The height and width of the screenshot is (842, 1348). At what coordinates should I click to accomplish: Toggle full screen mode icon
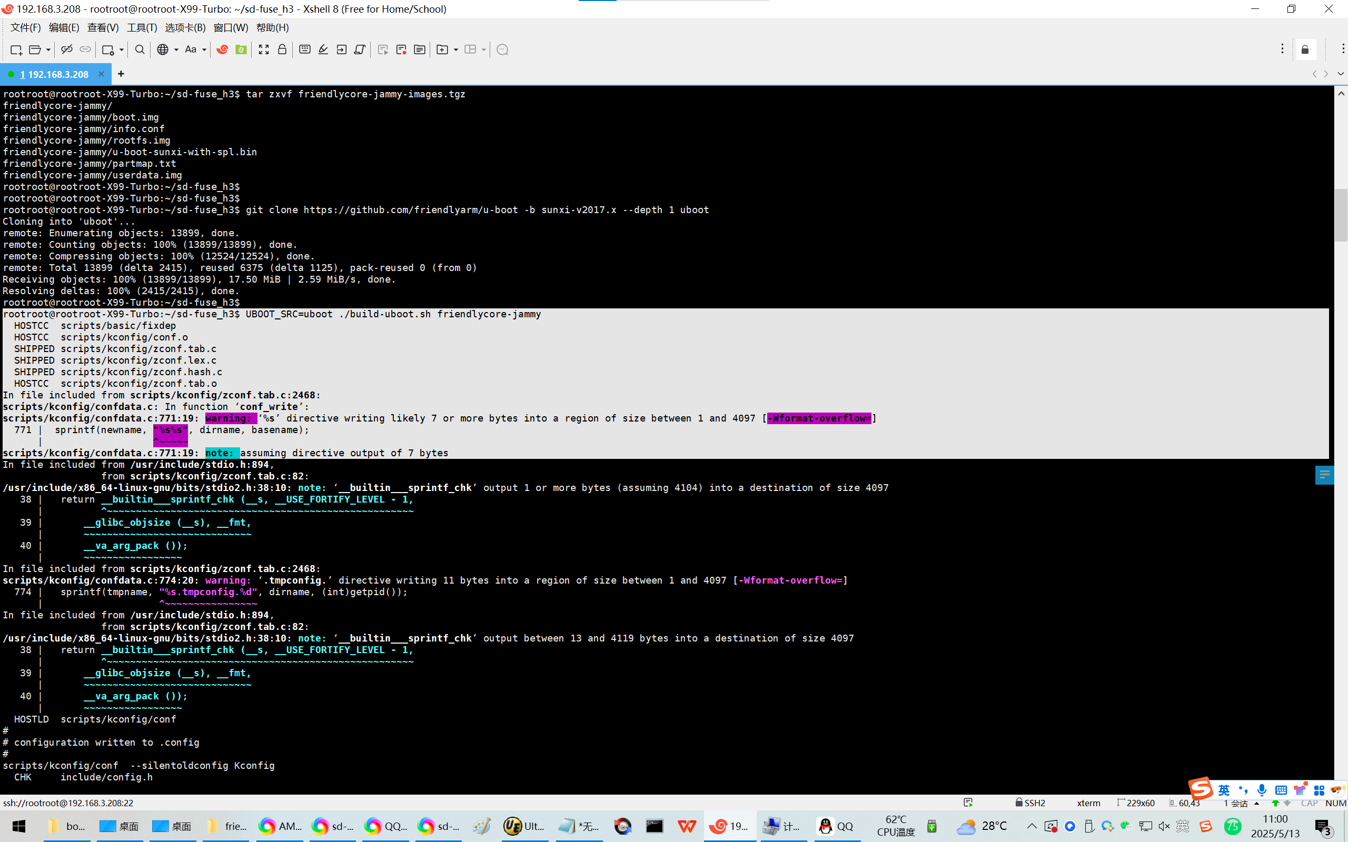pyautogui.click(x=263, y=49)
